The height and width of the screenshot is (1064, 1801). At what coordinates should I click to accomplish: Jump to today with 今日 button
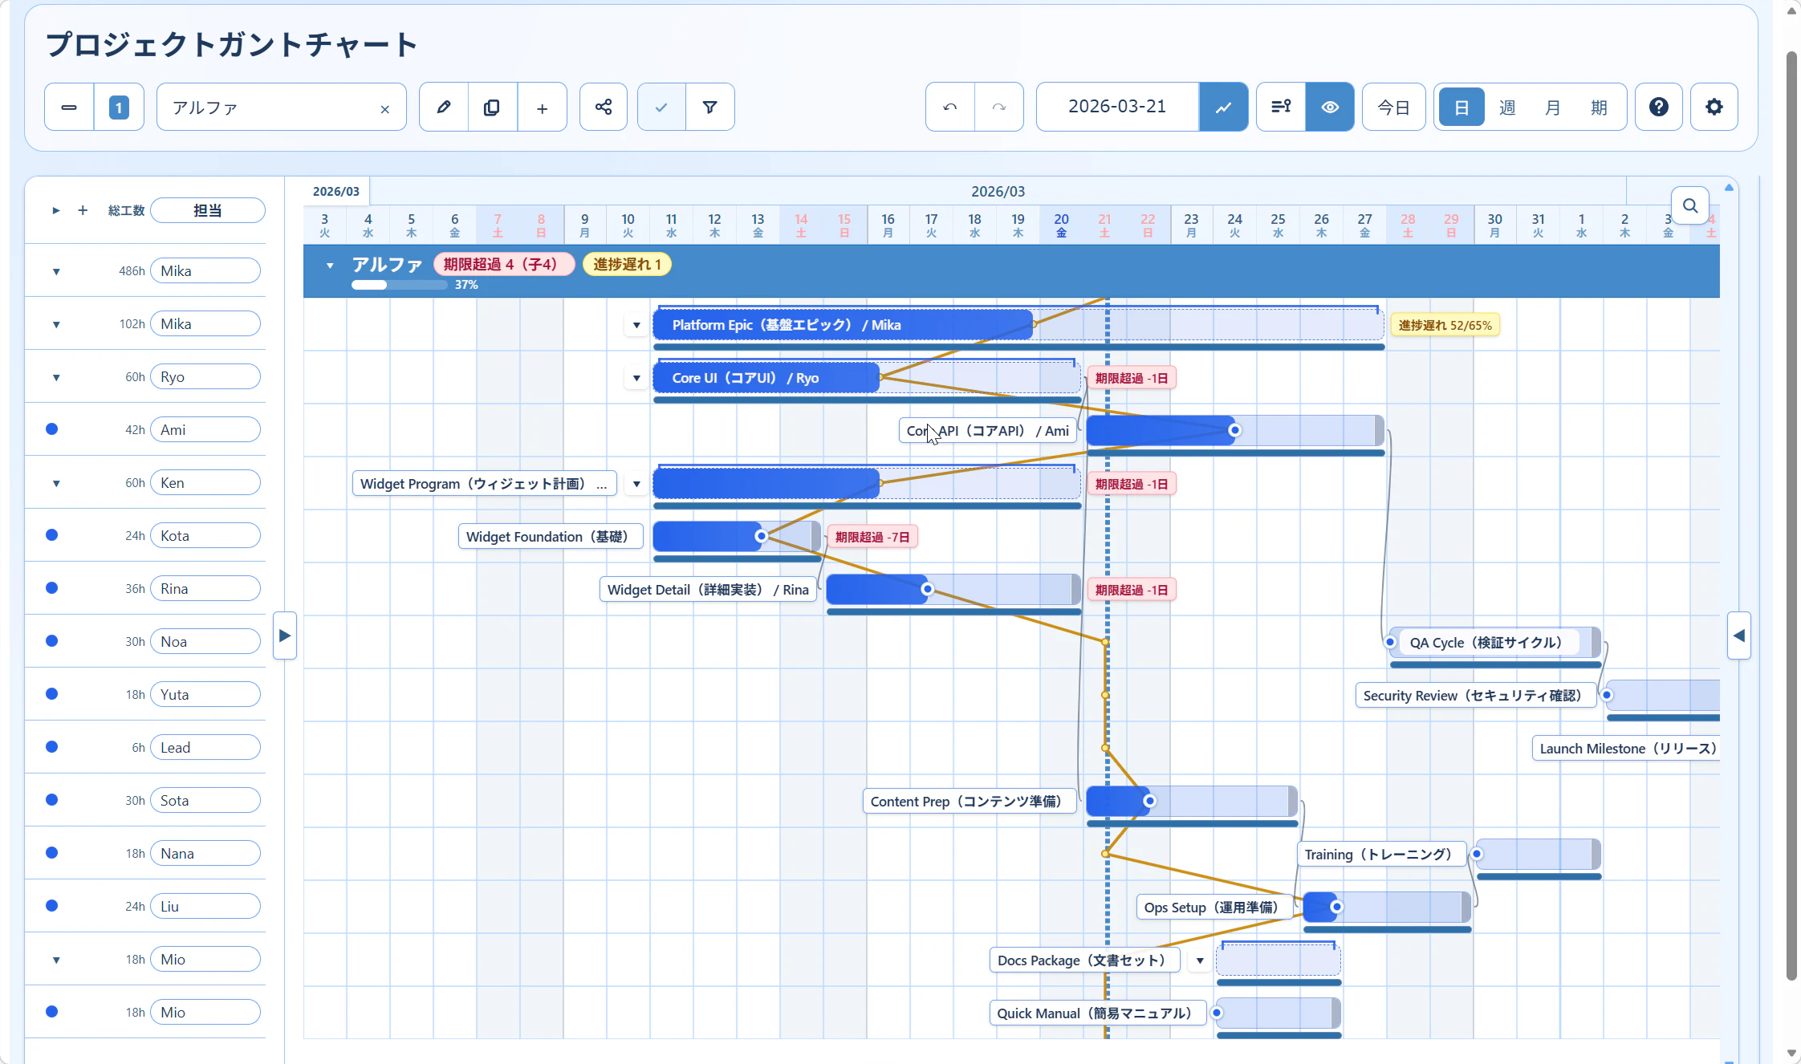[x=1392, y=107]
